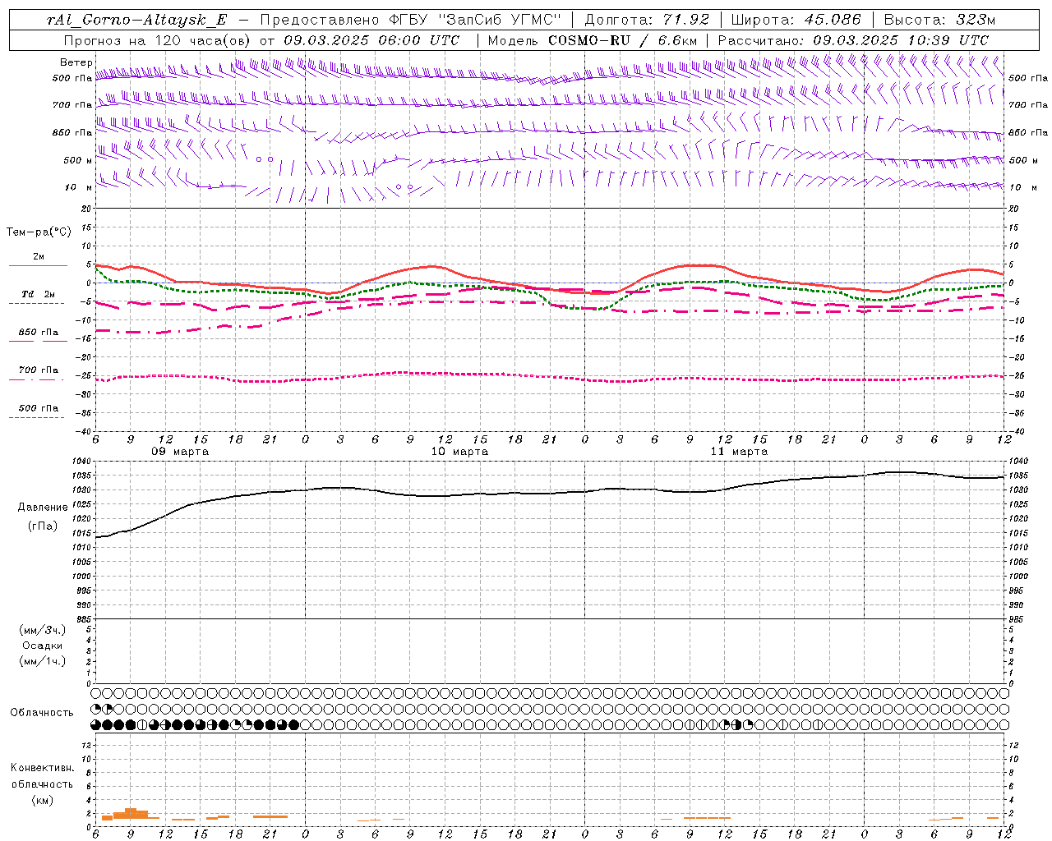The image size is (1052, 841).
Task: Click the 850 гПа entry in temperature legend
Action: [39, 333]
